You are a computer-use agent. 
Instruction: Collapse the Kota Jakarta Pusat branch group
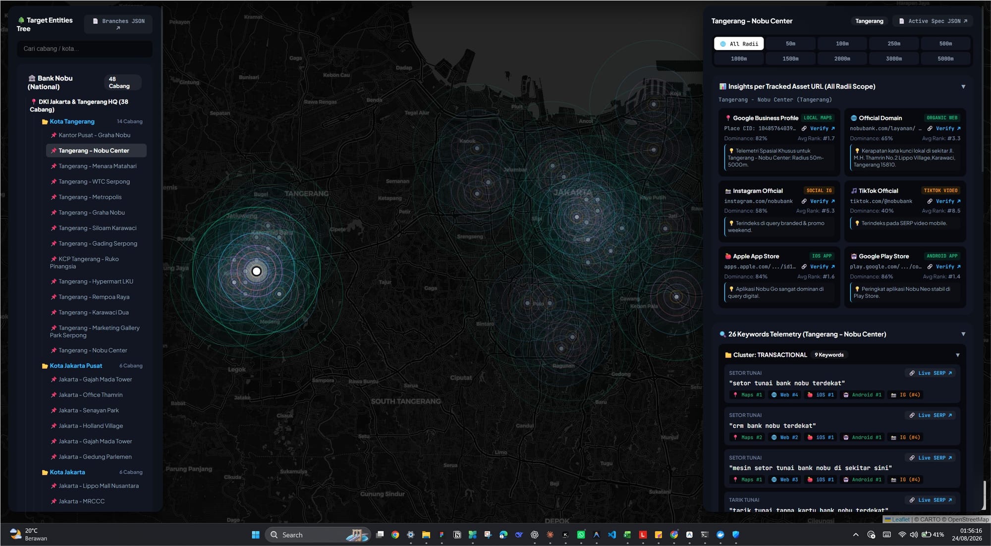[x=92, y=366]
